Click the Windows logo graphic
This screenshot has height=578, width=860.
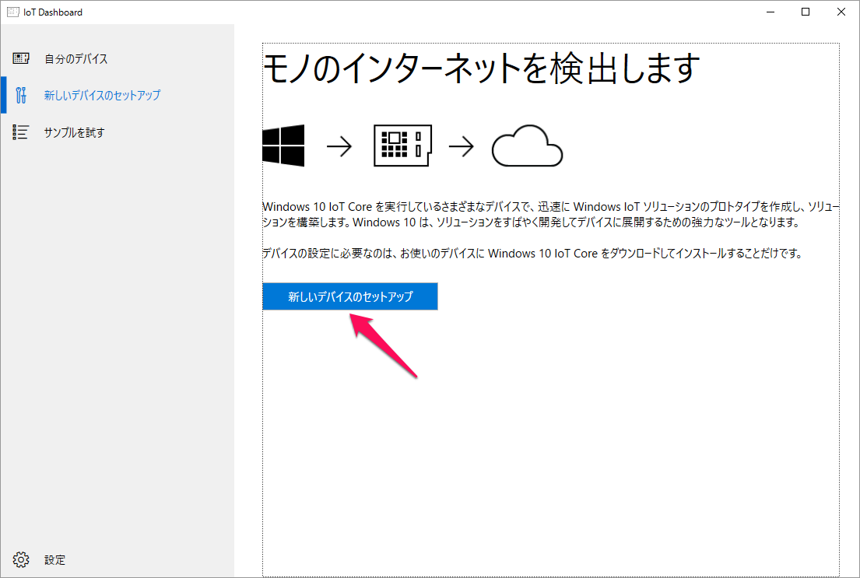pyautogui.click(x=283, y=145)
